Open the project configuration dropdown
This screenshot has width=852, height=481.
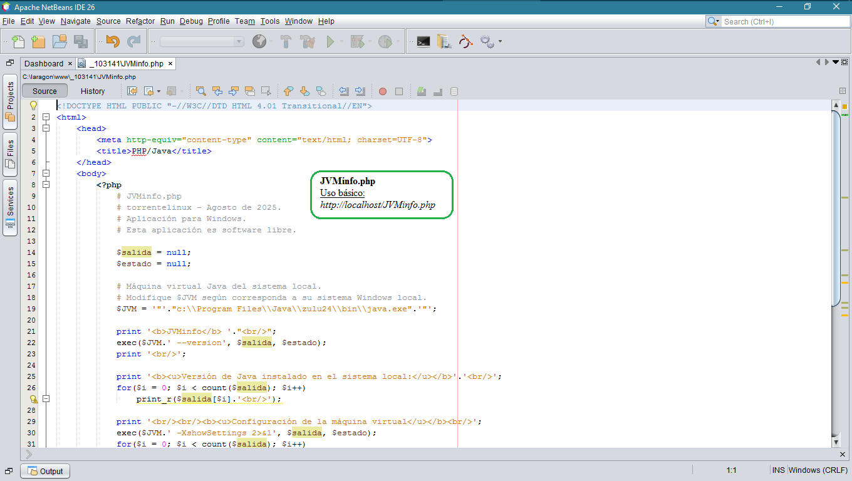point(200,41)
